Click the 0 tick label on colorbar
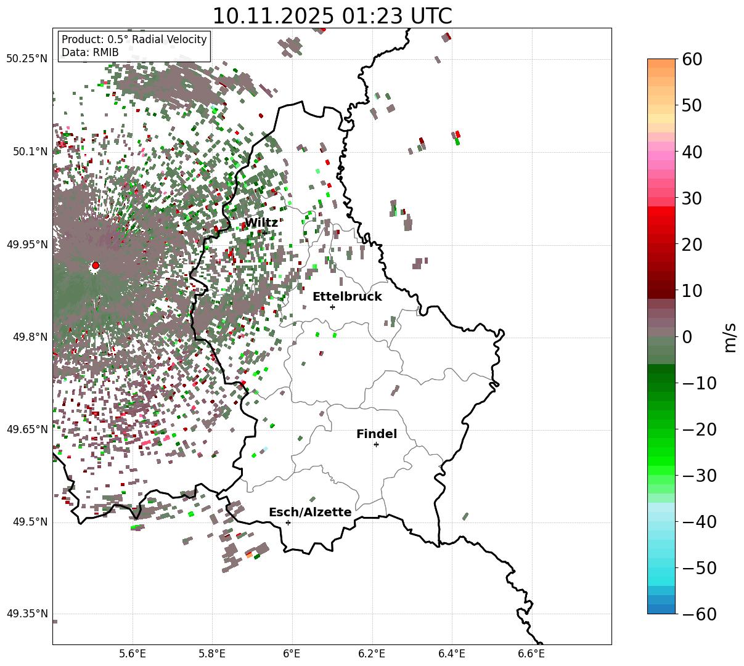 pos(687,337)
